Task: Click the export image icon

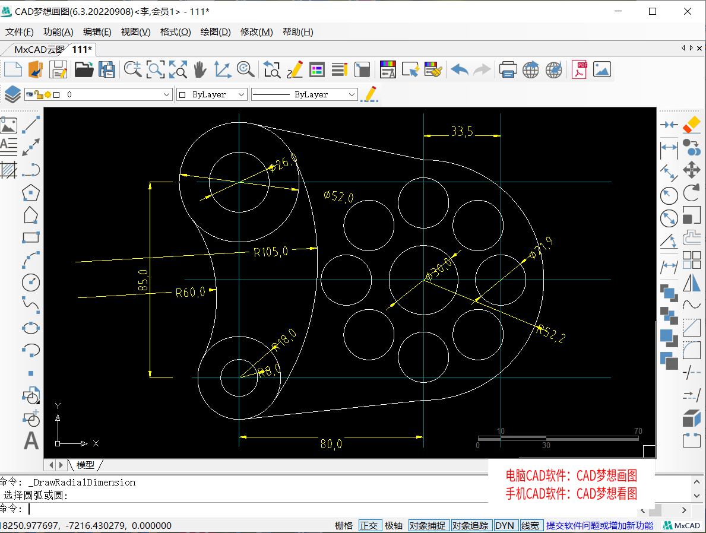Action: [x=602, y=70]
